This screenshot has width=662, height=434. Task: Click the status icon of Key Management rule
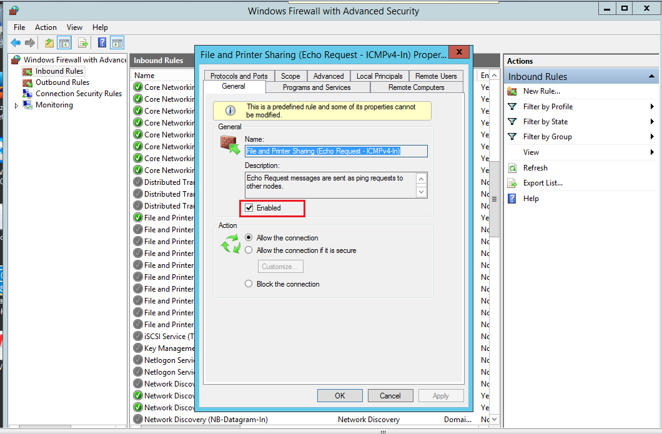137,348
